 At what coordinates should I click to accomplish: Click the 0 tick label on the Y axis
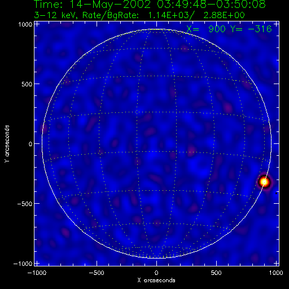30,144
